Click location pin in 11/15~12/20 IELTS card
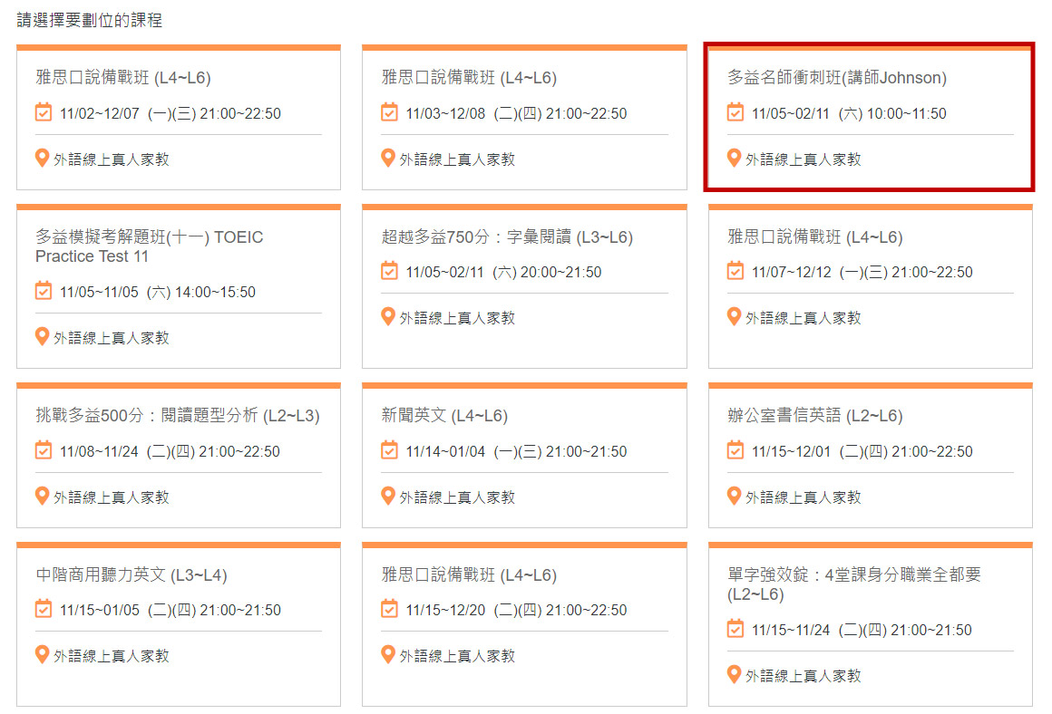The width and height of the screenshot is (1052, 714). (388, 654)
